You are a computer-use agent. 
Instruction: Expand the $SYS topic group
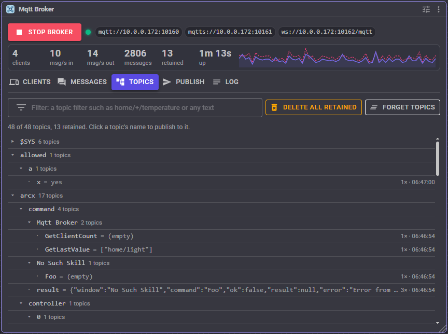(x=12, y=142)
